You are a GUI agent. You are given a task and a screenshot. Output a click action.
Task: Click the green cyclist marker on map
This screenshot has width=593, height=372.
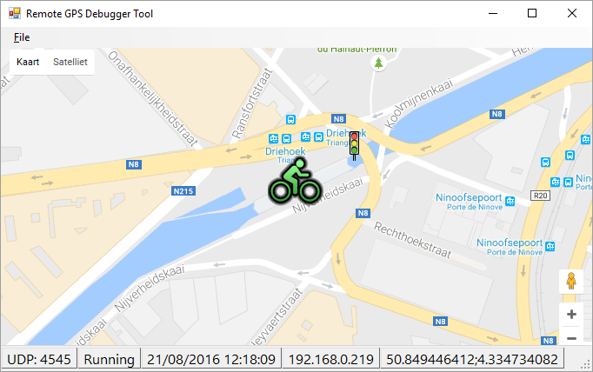(x=296, y=180)
